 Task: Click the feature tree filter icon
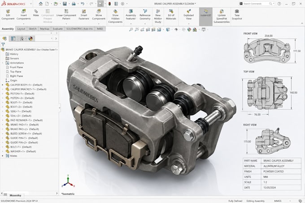(3, 44)
